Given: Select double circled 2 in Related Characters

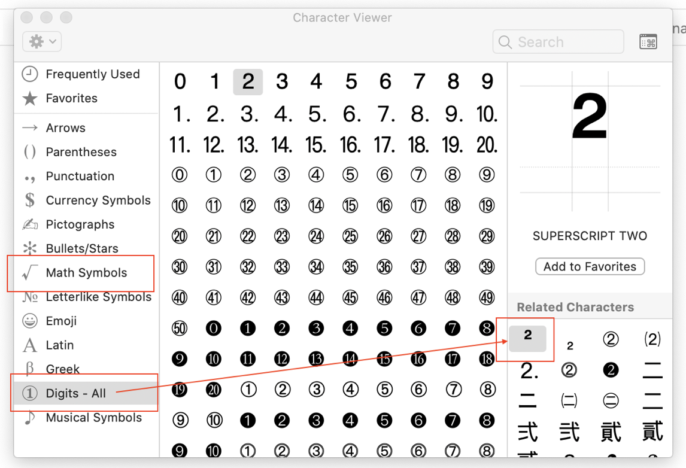Looking at the screenshot, I should pos(569,370).
